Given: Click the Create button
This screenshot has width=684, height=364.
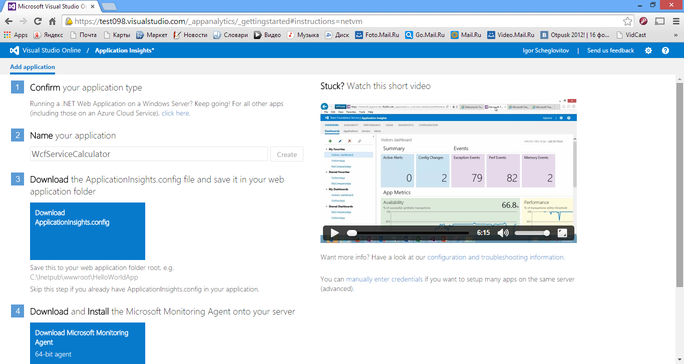Looking at the screenshot, I should click(x=287, y=154).
